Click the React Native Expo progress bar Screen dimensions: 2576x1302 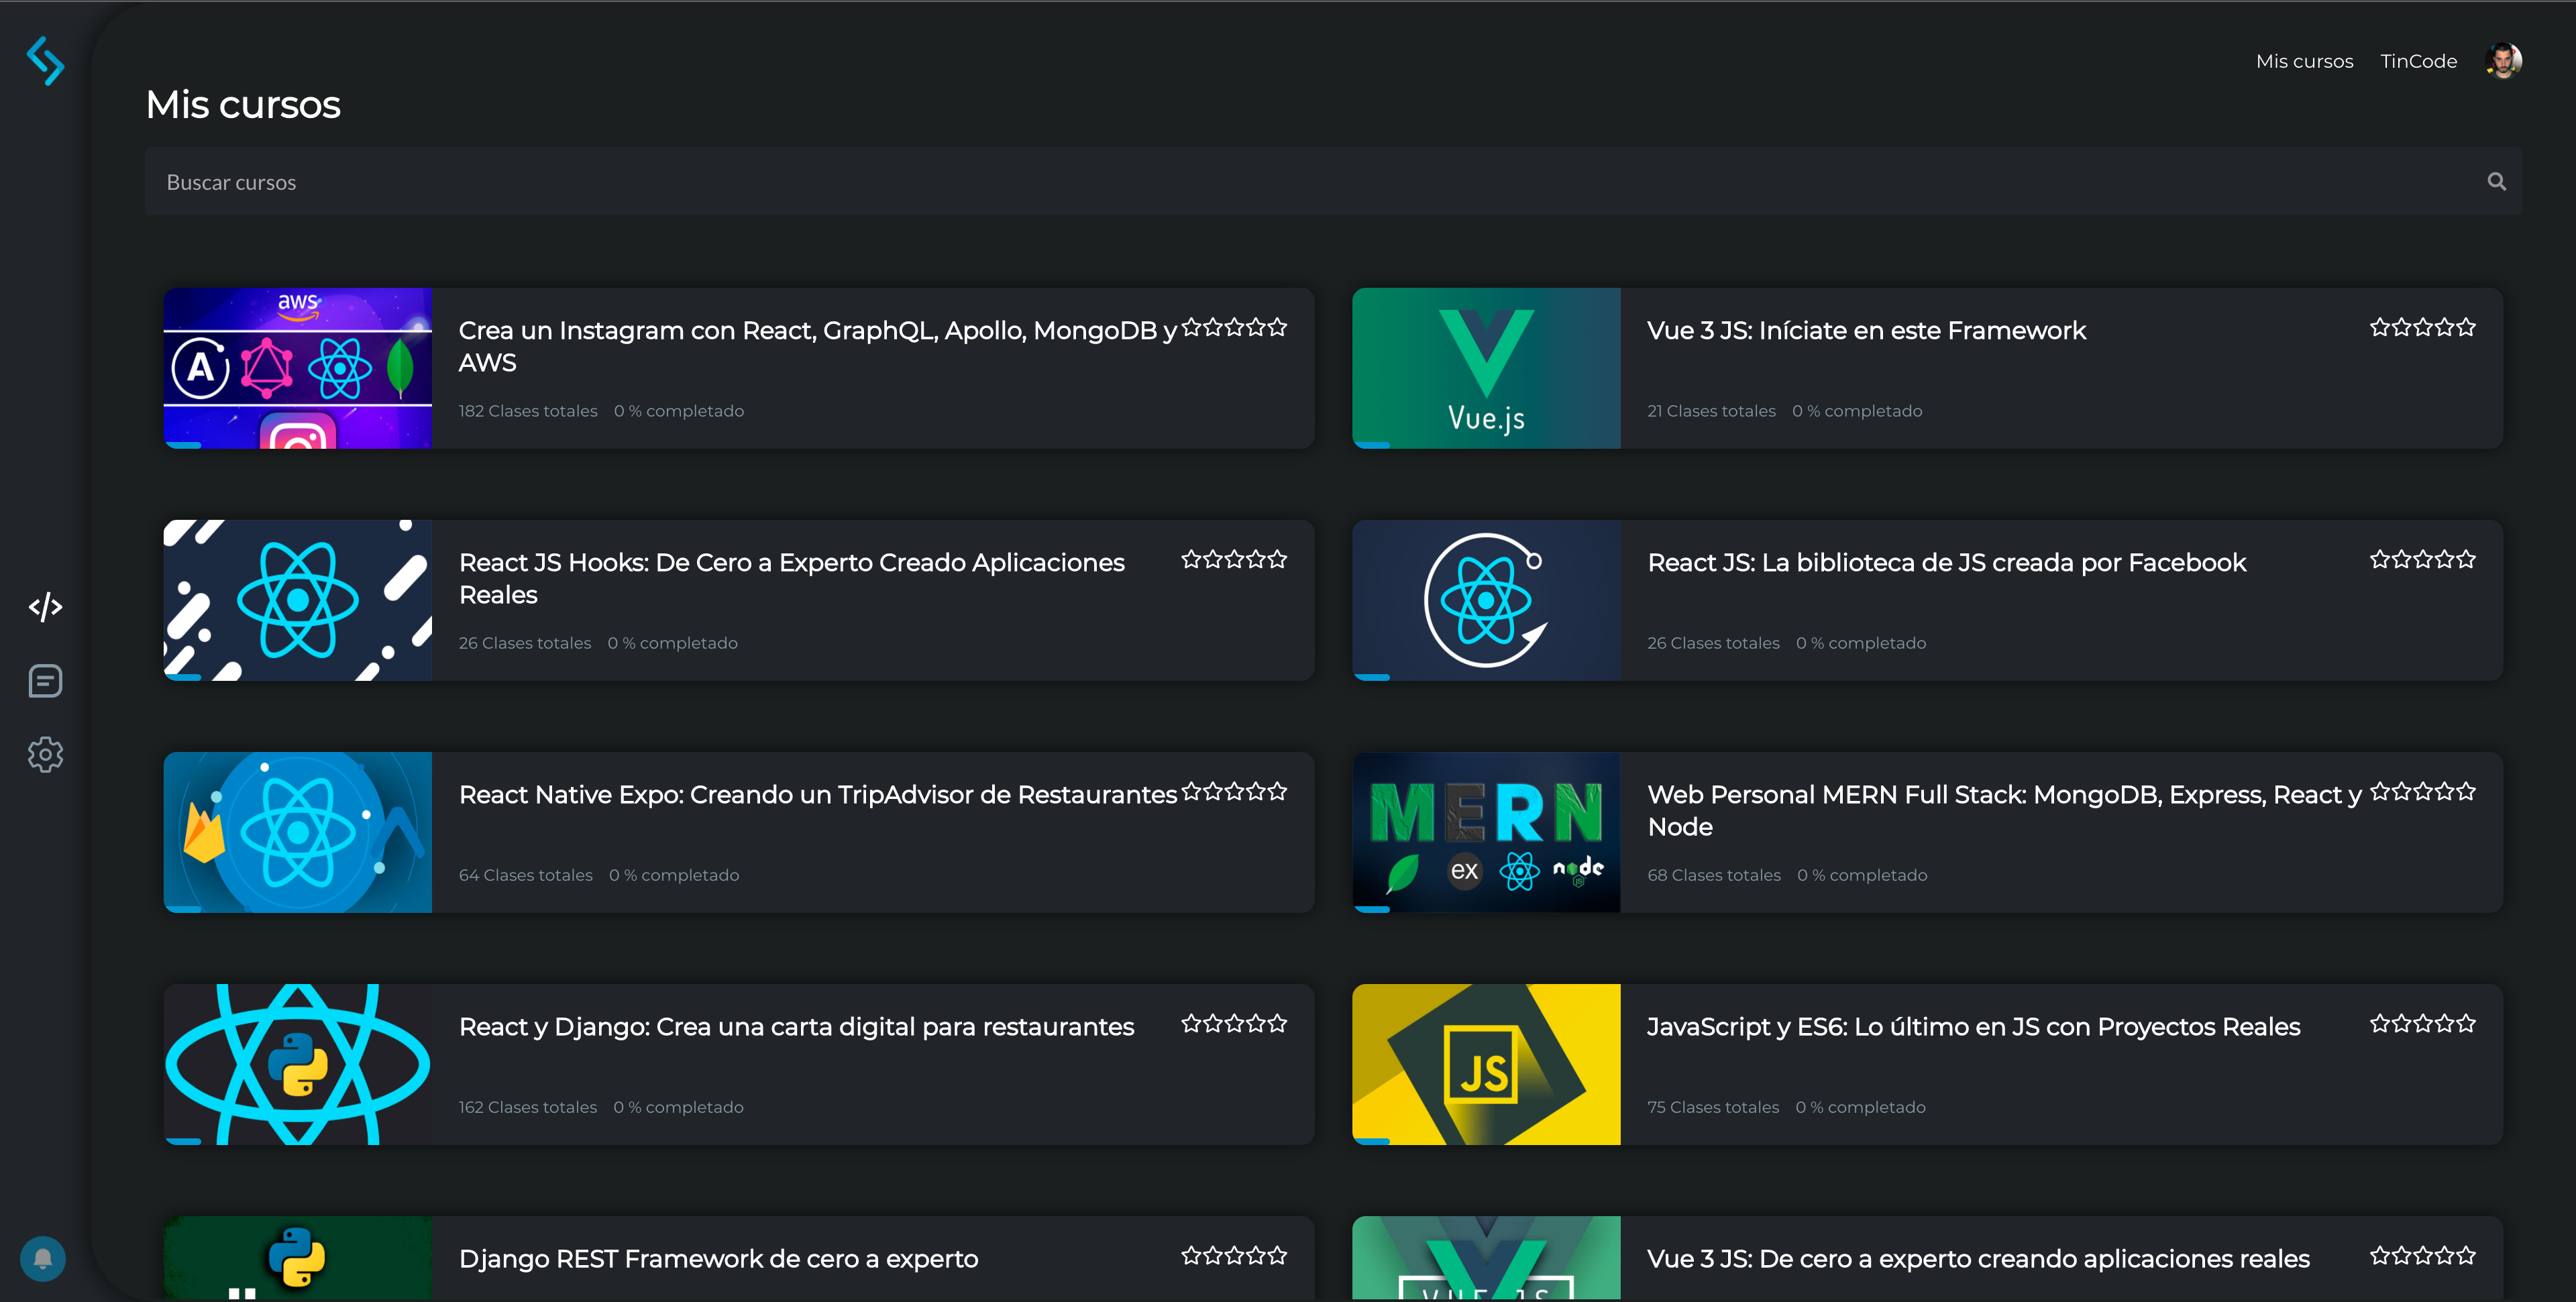(184, 908)
